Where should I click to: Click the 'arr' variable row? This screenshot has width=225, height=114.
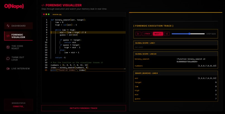[176, 78]
